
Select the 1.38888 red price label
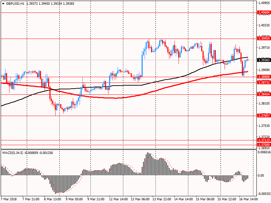click(x=264, y=77)
